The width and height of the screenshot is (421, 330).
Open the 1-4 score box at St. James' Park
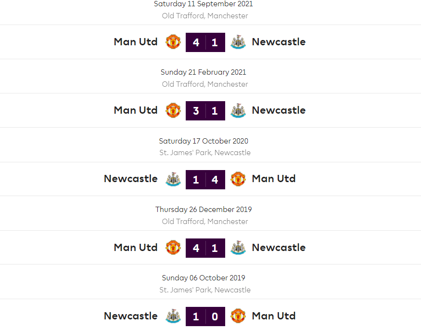click(x=205, y=180)
